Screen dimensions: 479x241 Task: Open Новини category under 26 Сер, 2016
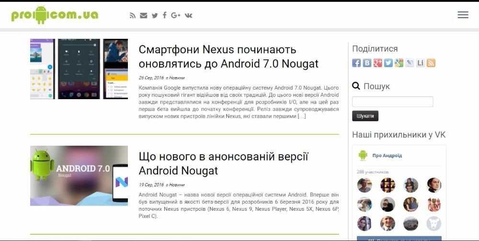177,78
